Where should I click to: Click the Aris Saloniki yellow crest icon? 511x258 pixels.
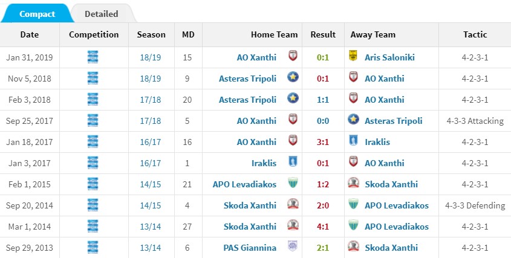[353, 56]
